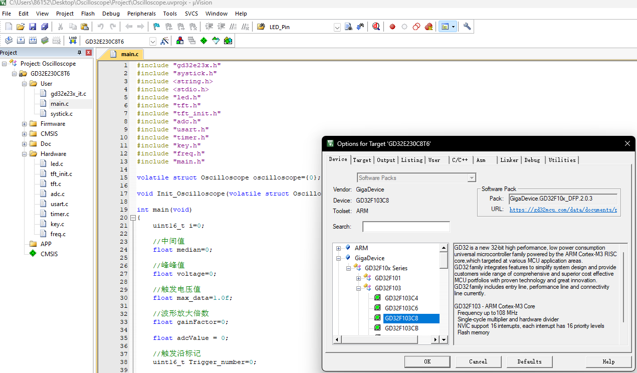Download code with the LOAD icon

[x=73, y=41]
